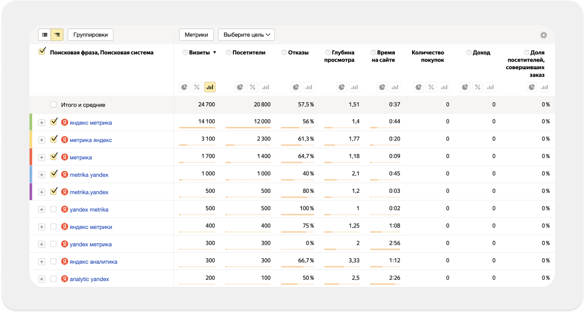This screenshot has height=313, width=585.
Task: Show bar chart for Доля посетителей column
Action: (x=544, y=87)
